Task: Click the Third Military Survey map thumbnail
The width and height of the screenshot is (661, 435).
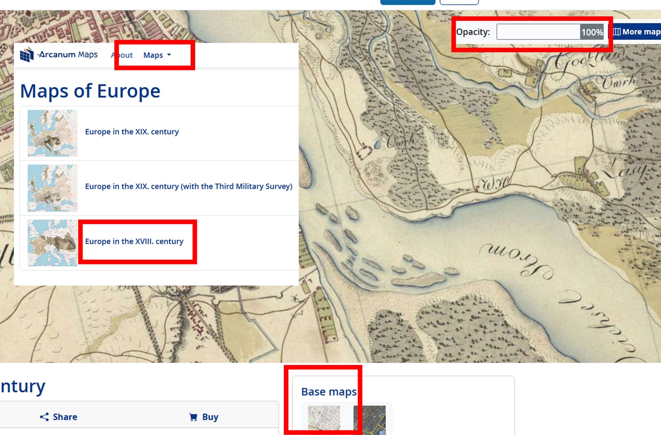Action: [x=52, y=188]
